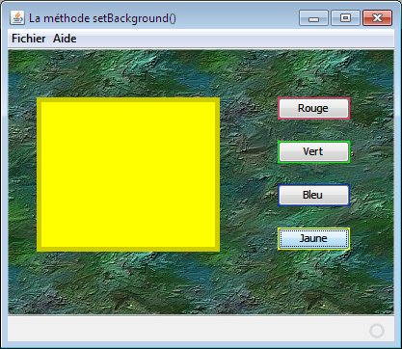Screen dimensions: 402x349
Task: Click the red border around the Rouge button
Action: click(313, 98)
